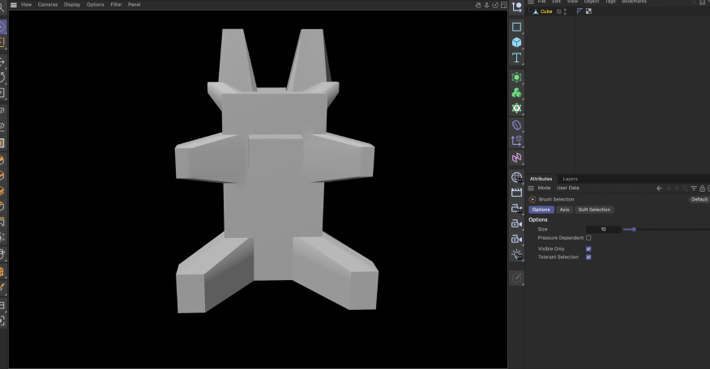Switch to the Layers tab

coord(570,179)
